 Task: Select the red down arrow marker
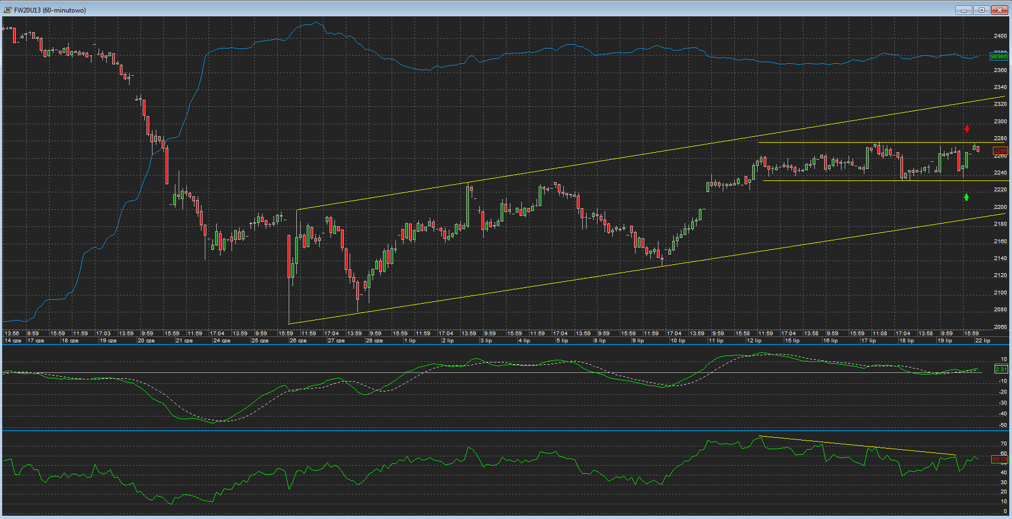click(x=967, y=129)
